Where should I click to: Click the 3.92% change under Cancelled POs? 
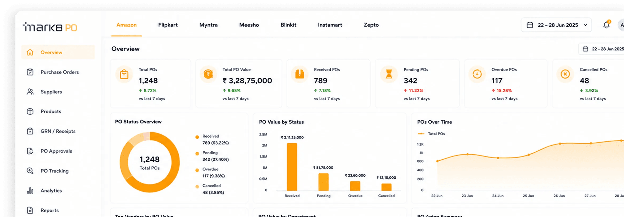coord(589,90)
